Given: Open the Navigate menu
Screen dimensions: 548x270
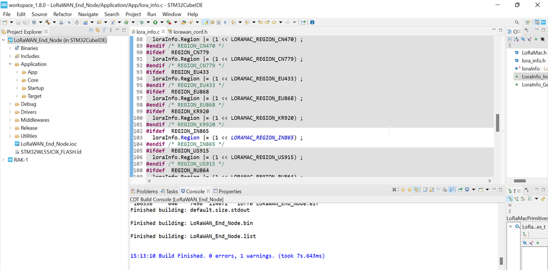Looking at the screenshot, I should point(88,14).
